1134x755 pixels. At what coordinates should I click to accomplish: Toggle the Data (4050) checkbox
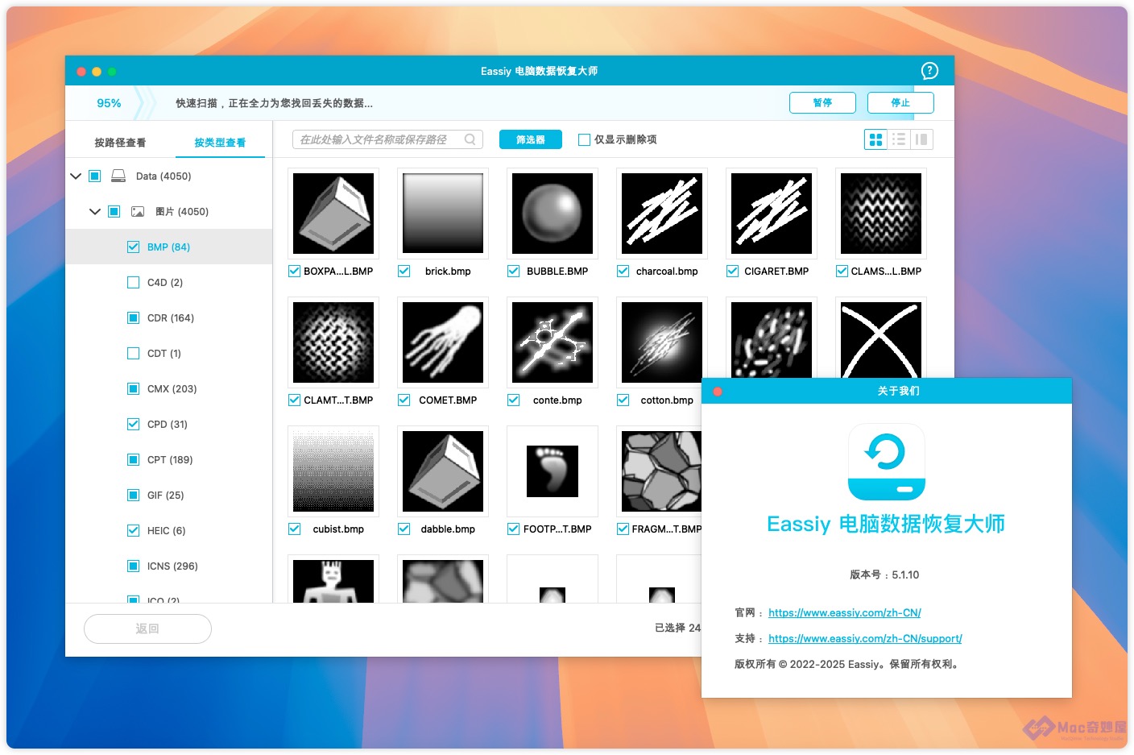pyautogui.click(x=95, y=176)
